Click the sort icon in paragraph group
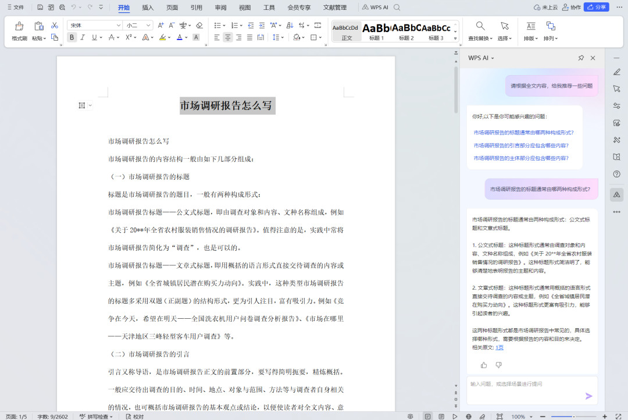Image resolution: width=628 pixels, height=420 pixels. (x=290, y=25)
